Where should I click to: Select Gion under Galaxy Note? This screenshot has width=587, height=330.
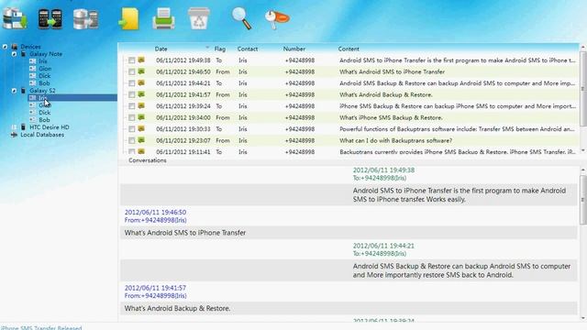45,69
